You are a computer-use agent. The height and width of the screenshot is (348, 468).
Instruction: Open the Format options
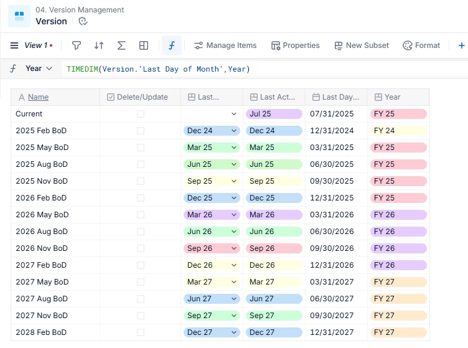tap(421, 45)
